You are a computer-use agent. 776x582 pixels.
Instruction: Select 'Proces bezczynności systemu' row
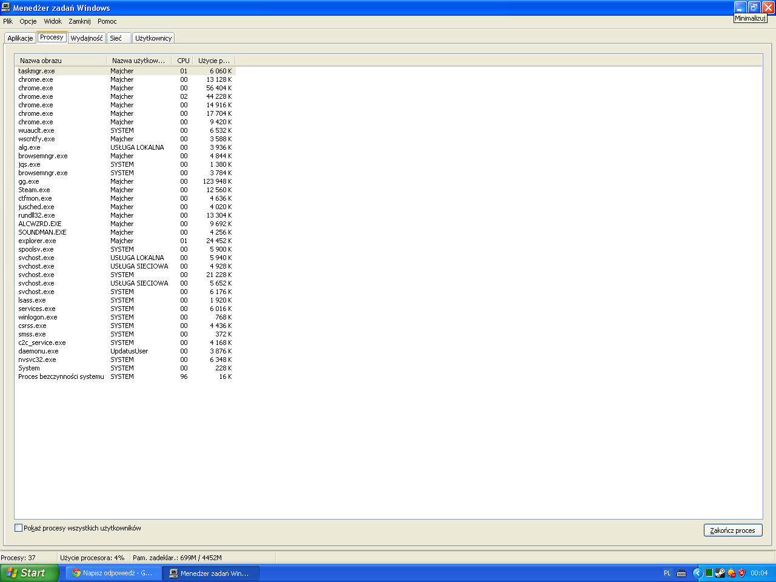tap(125, 376)
